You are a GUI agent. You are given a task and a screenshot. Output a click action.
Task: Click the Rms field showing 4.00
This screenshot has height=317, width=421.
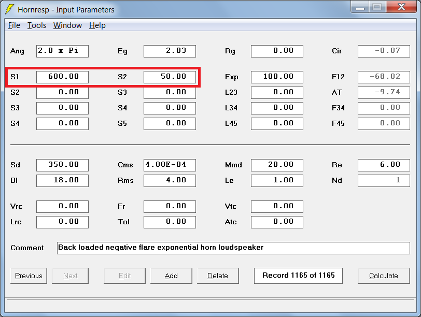[x=170, y=180]
